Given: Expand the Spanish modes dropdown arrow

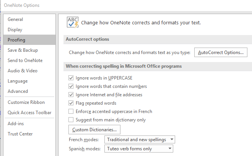Looking at the screenshot, I should 170,148.
